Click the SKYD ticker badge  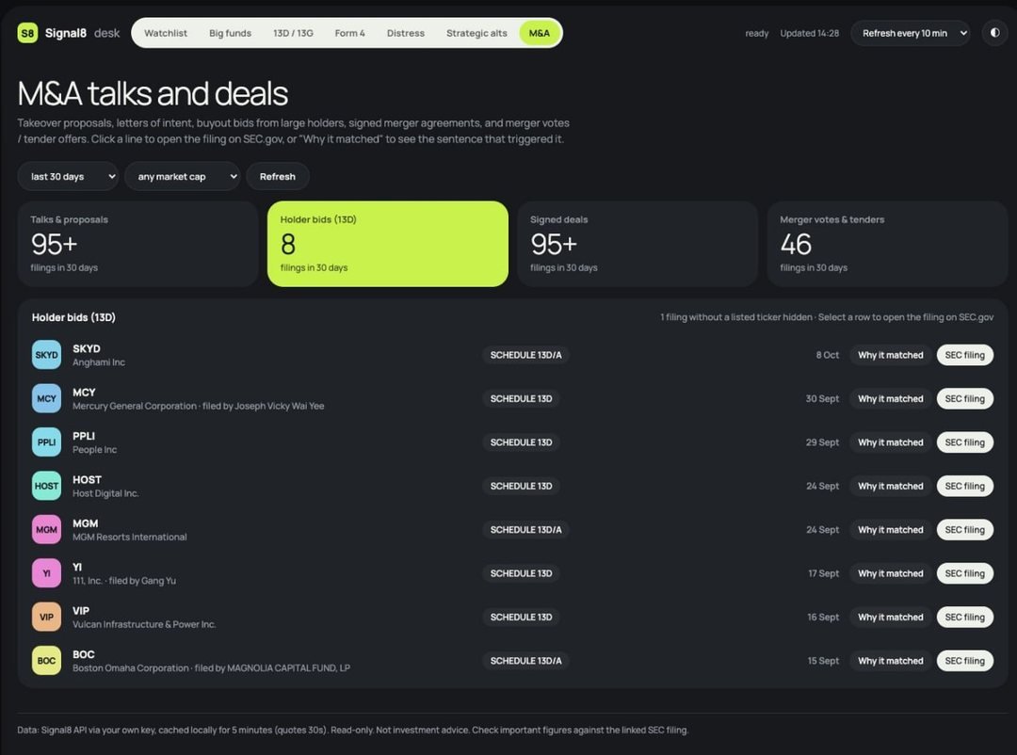47,355
